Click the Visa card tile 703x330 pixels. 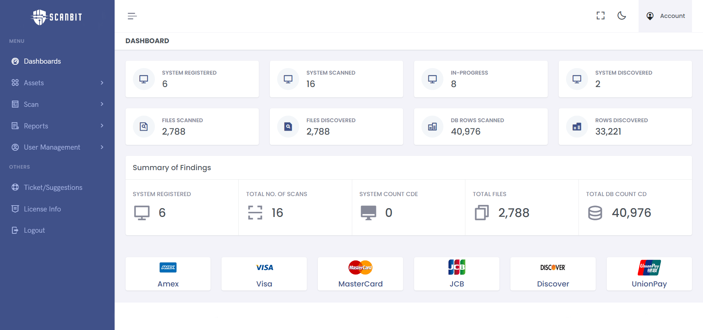[x=264, y=274]
